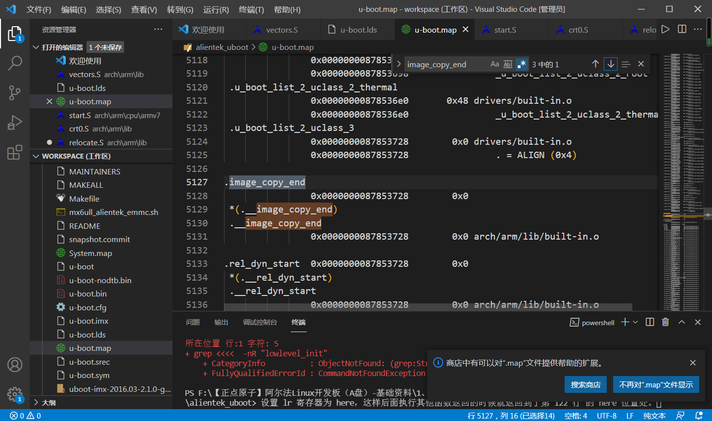Open the Explorer view in activity bar
This screenshot has width=712, height=421.
coord(15,34)
